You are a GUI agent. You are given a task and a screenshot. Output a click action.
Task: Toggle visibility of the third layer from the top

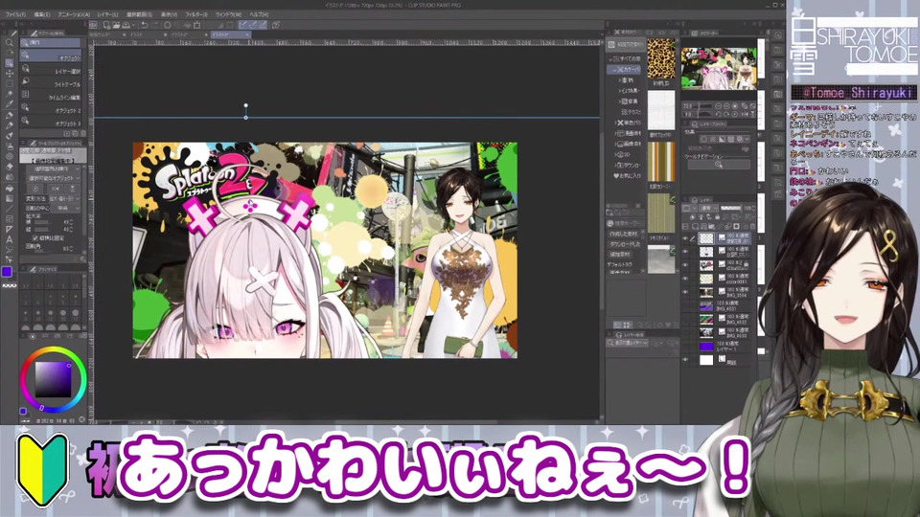684,265
